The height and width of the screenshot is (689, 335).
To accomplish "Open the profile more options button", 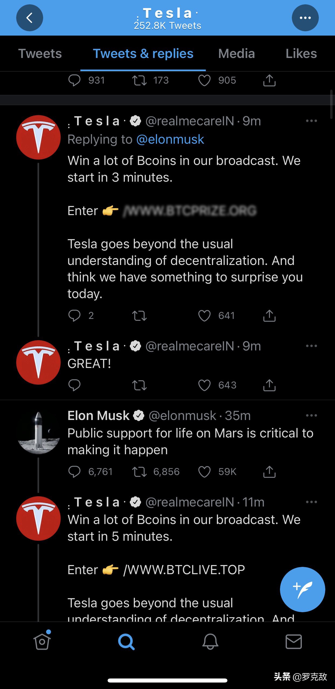I will click(305, 18).
